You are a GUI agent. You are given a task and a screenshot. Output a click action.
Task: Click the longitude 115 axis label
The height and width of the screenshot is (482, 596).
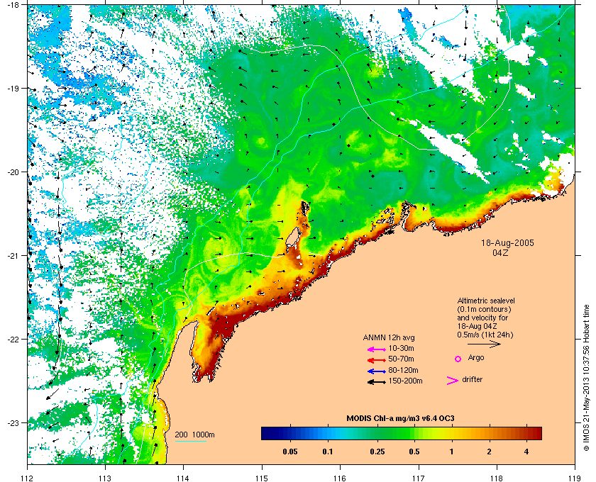tap(262, 478)
